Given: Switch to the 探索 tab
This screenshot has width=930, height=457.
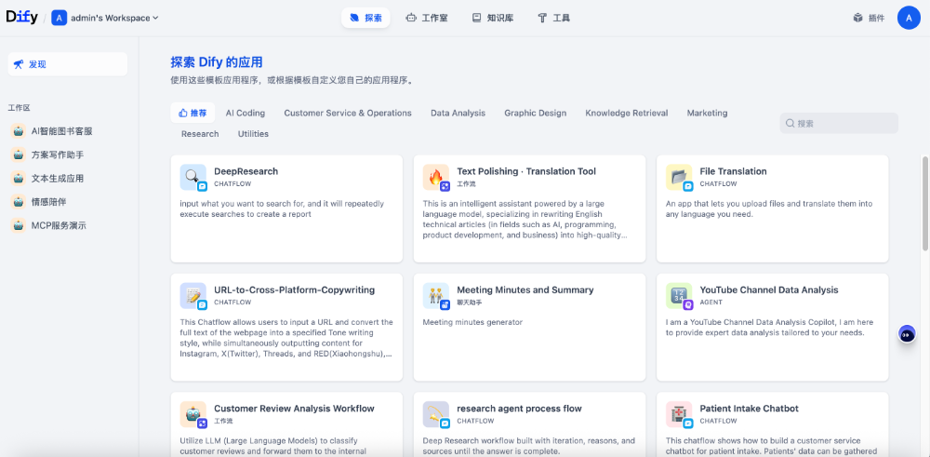Looking at the screenshot, I should [x=365, y=18].
